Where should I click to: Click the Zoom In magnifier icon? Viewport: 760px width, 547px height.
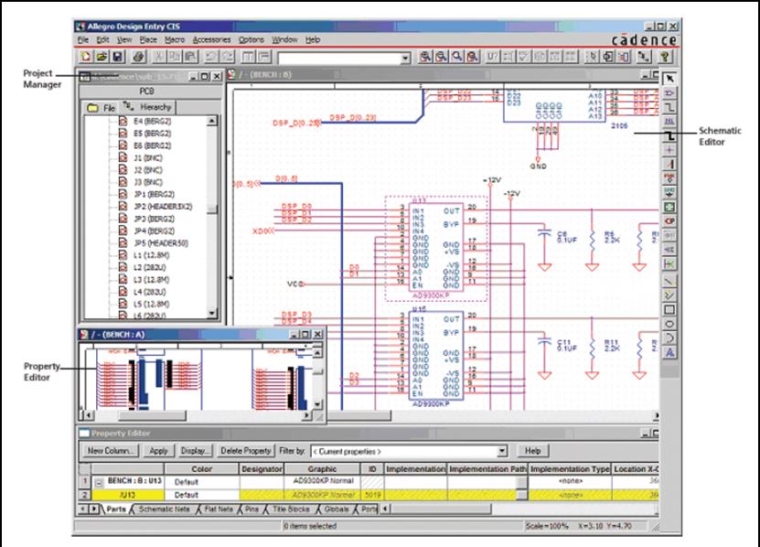425,57
